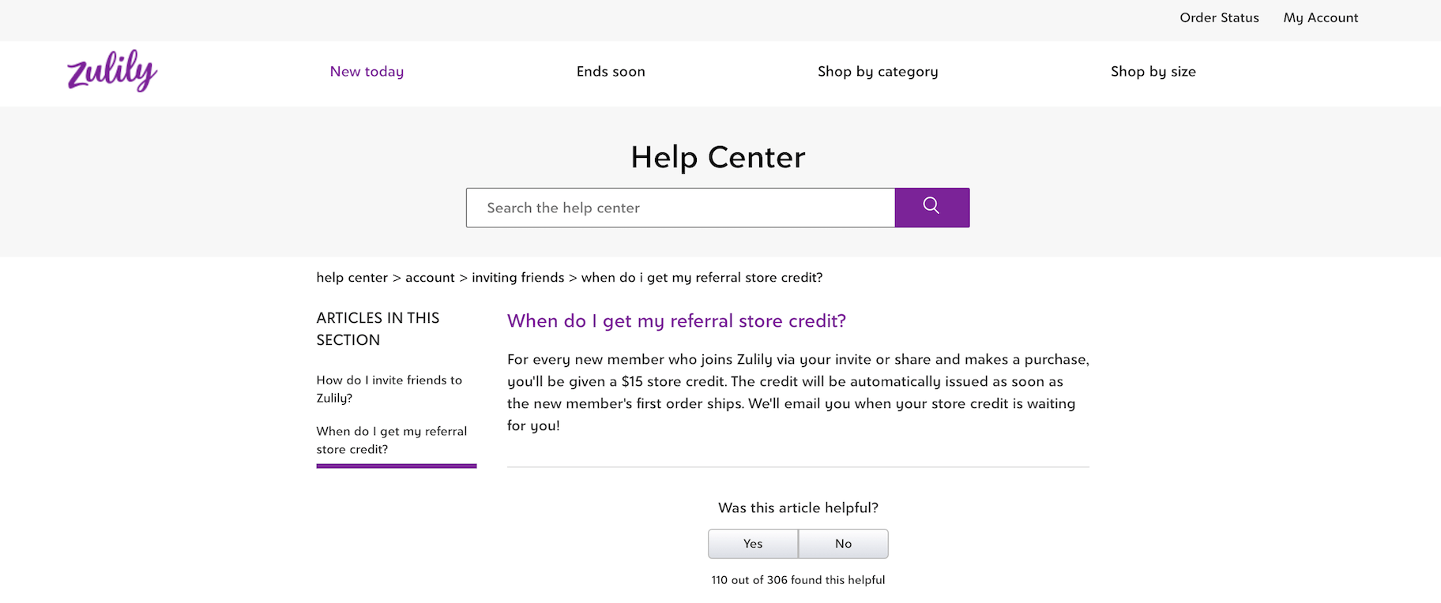Click the magnifying glass search button

point(931,208)
